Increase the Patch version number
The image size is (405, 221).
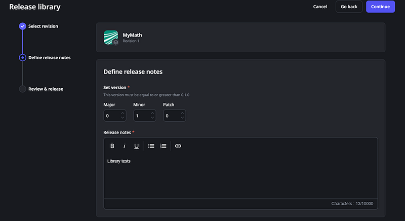click(182, 113)
